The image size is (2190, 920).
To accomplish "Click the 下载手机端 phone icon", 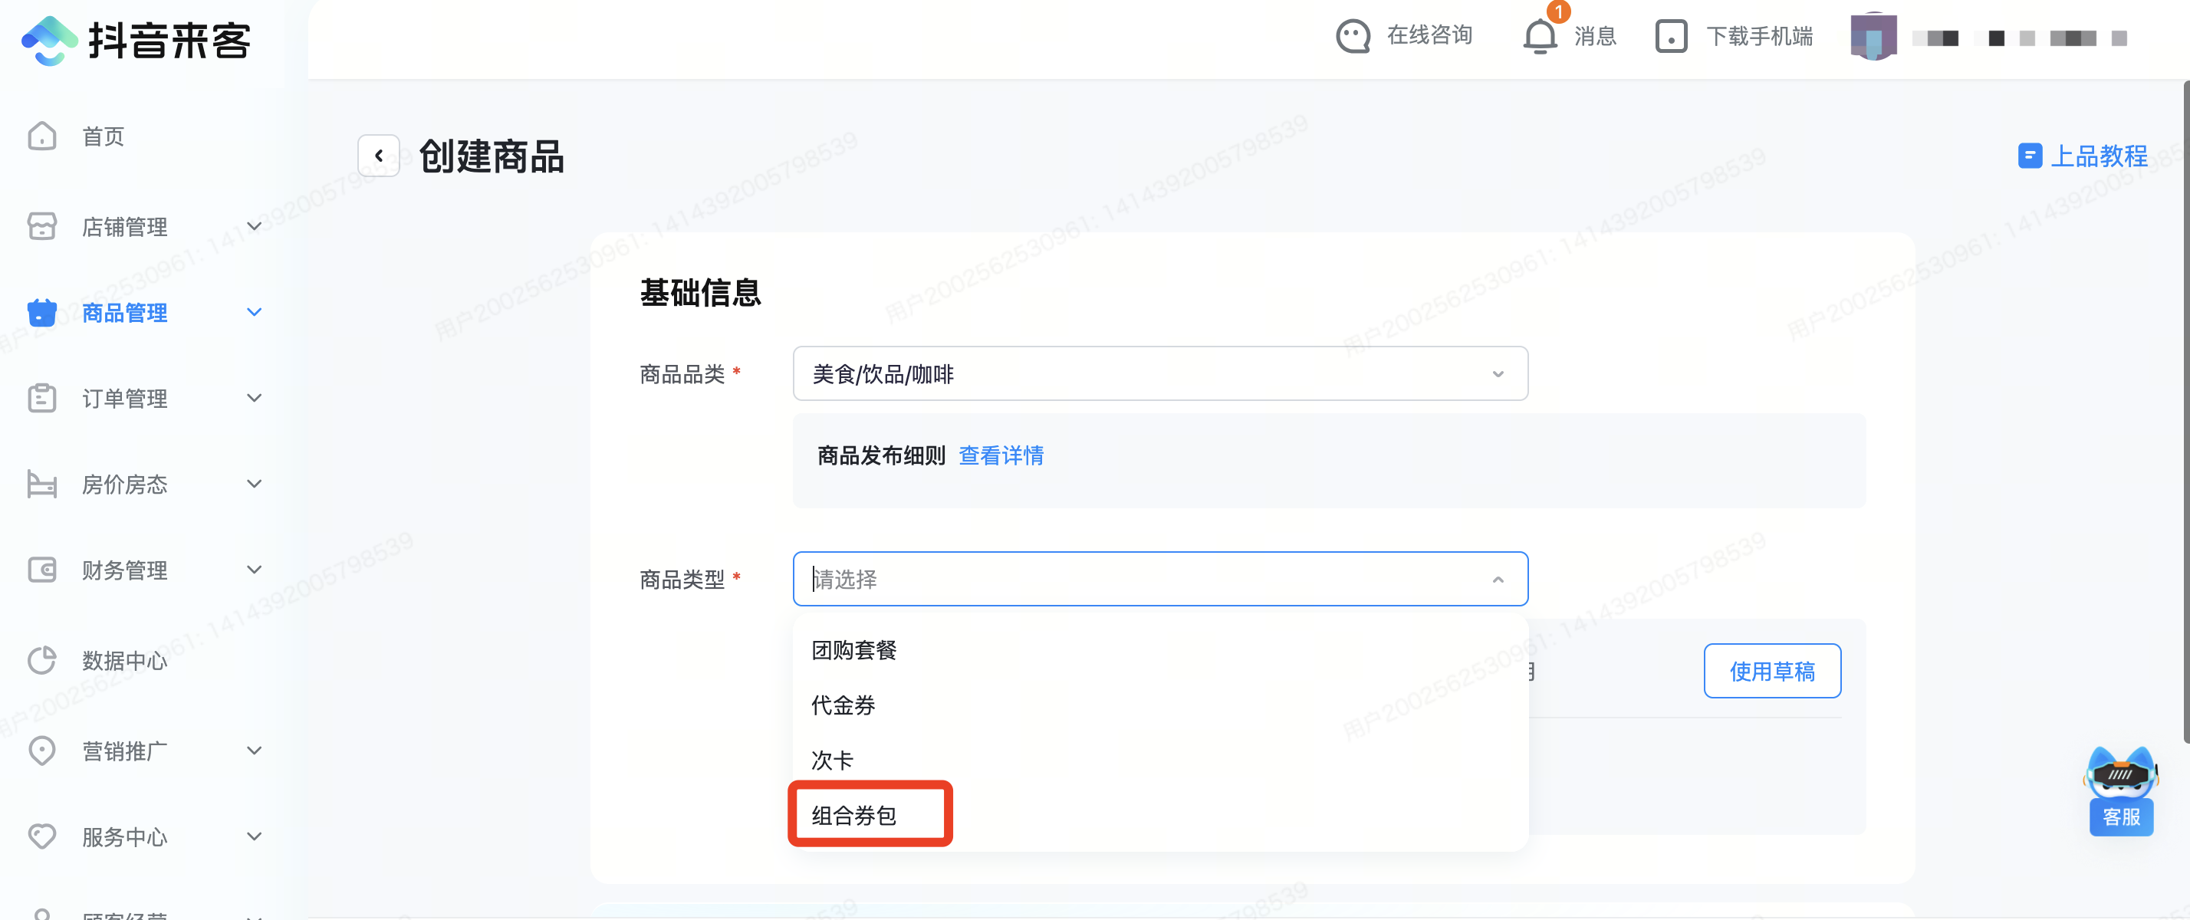I will pyautogui.click(x=1671, y=36).
